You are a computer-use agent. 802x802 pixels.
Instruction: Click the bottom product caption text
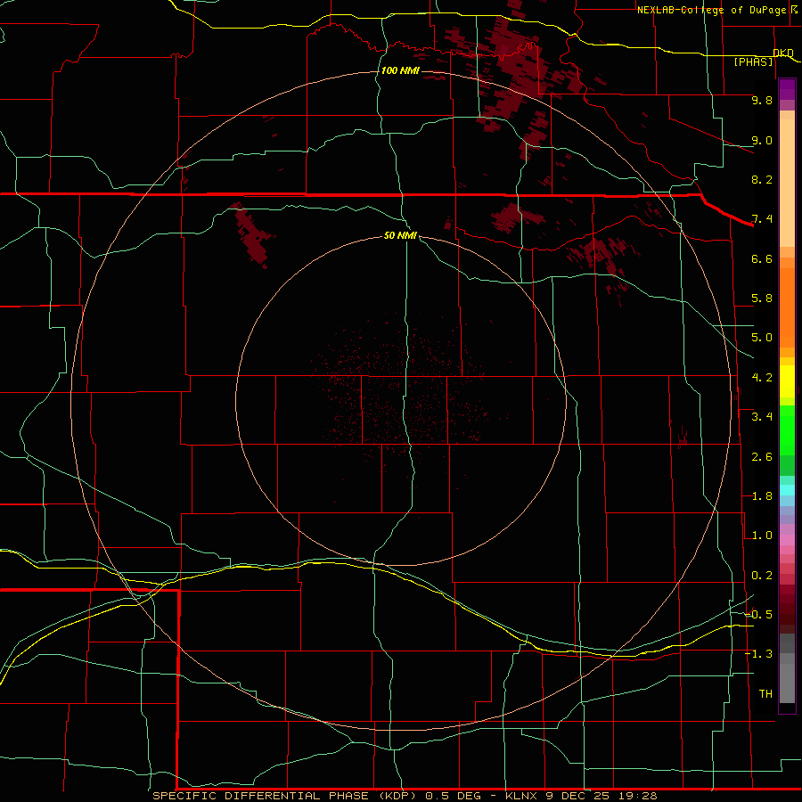click(405, 796)
